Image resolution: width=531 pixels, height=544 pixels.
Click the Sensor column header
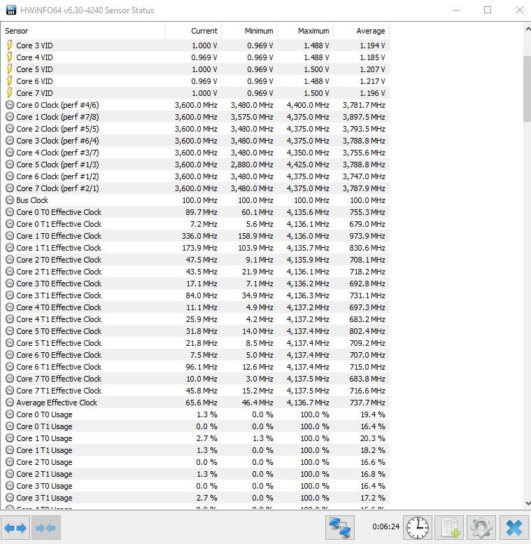[x=83, y=31]
